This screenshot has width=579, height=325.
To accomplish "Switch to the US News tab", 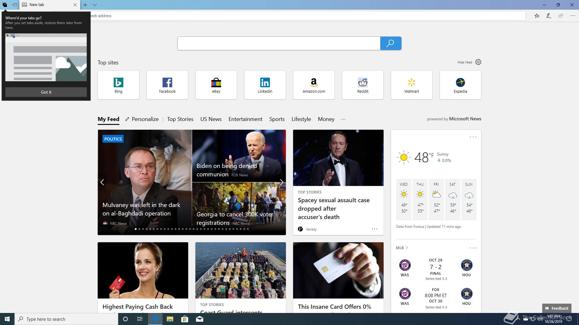I will pos(211,119).
